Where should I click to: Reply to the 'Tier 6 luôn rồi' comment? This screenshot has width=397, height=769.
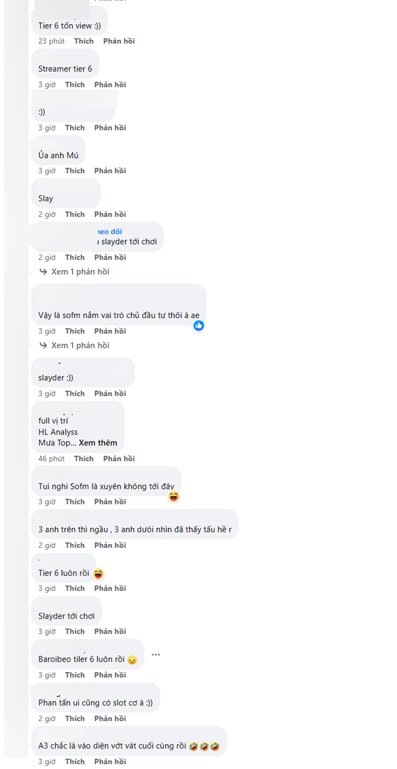tap(110, 588)
